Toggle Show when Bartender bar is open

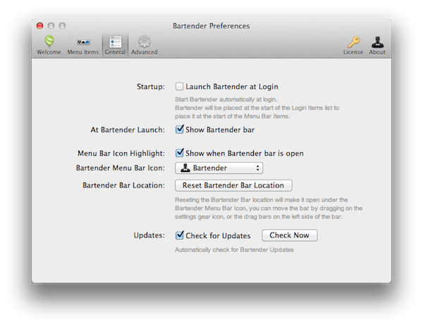click(x=179, y=153)
